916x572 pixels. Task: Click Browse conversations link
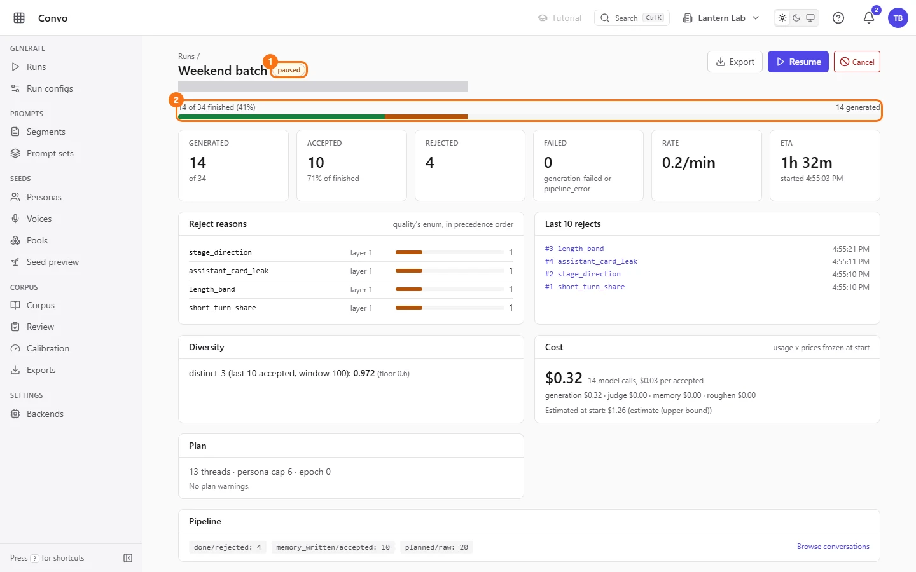pyautogui.click(x=833, y=547)
